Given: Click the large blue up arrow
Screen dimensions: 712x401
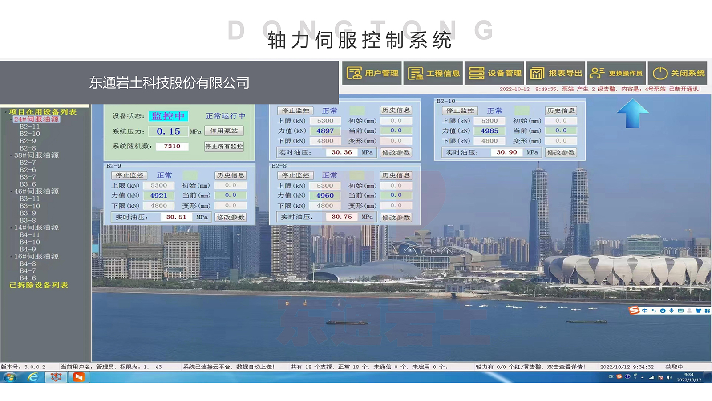Looking at the screenshot, I should point(632,114).
